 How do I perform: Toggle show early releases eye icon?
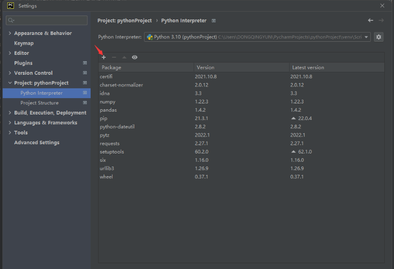(134, 57)
